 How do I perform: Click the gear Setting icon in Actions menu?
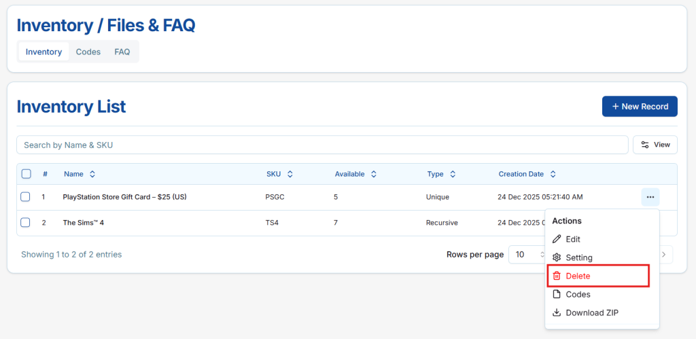pos(557,257)
